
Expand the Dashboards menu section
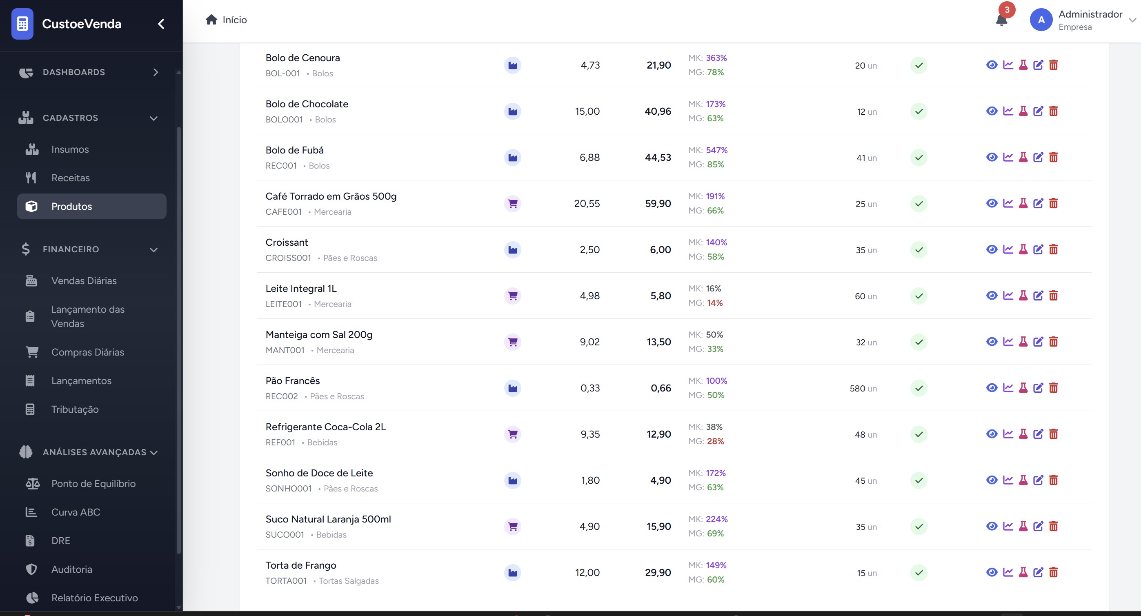click(156, 72)
